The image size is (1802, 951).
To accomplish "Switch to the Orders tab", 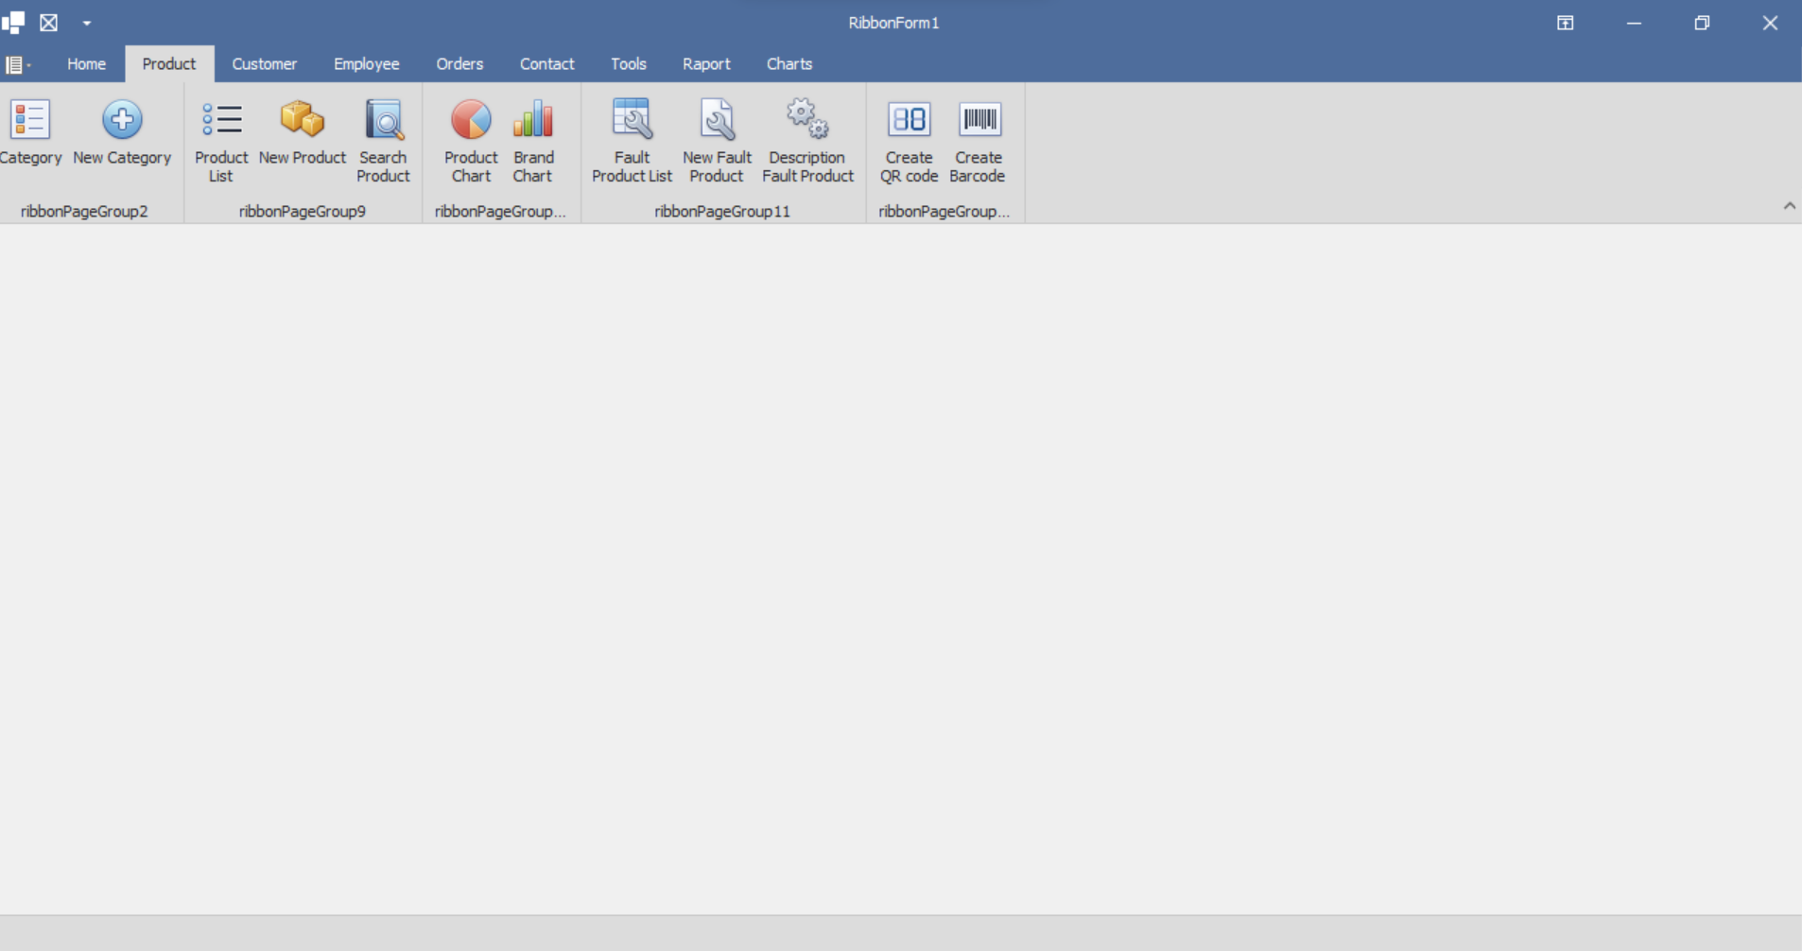I will coord(459,64).
